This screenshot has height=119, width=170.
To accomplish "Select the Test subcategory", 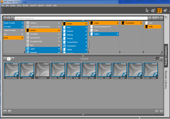I will coord(153,23).
